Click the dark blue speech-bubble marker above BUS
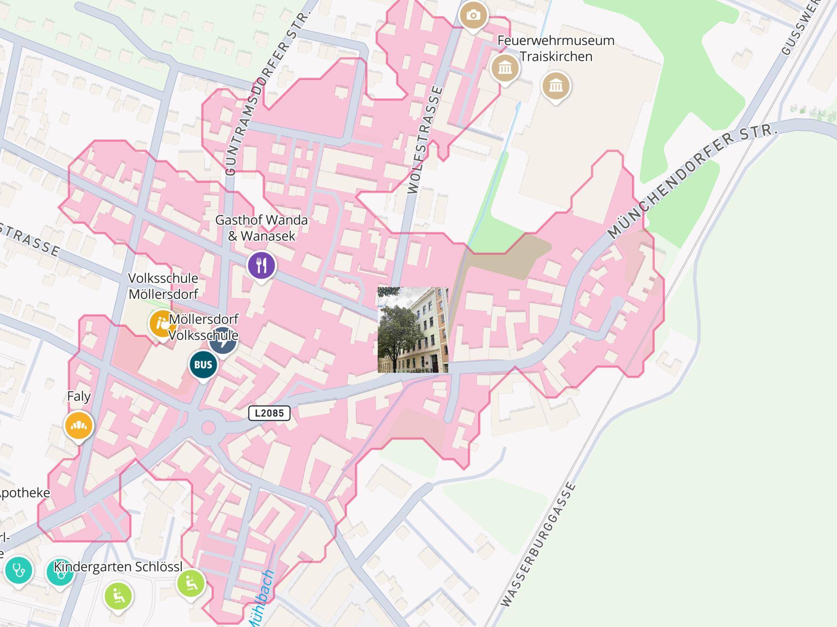 [x=223, y=342]
